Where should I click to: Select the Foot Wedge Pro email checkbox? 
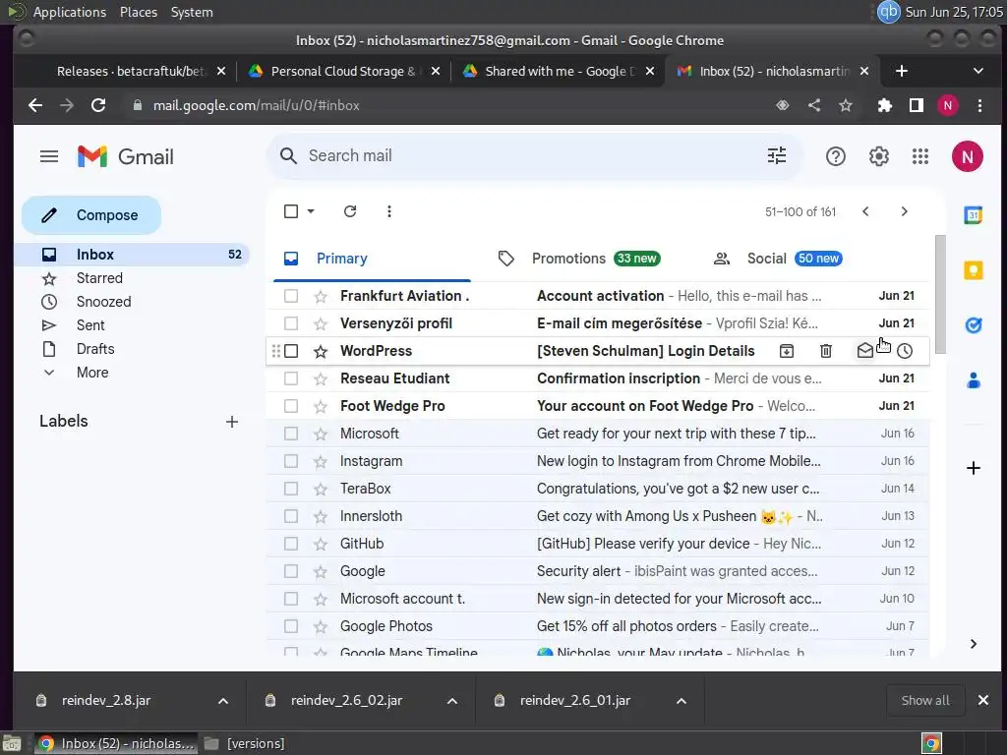(291, 406)
